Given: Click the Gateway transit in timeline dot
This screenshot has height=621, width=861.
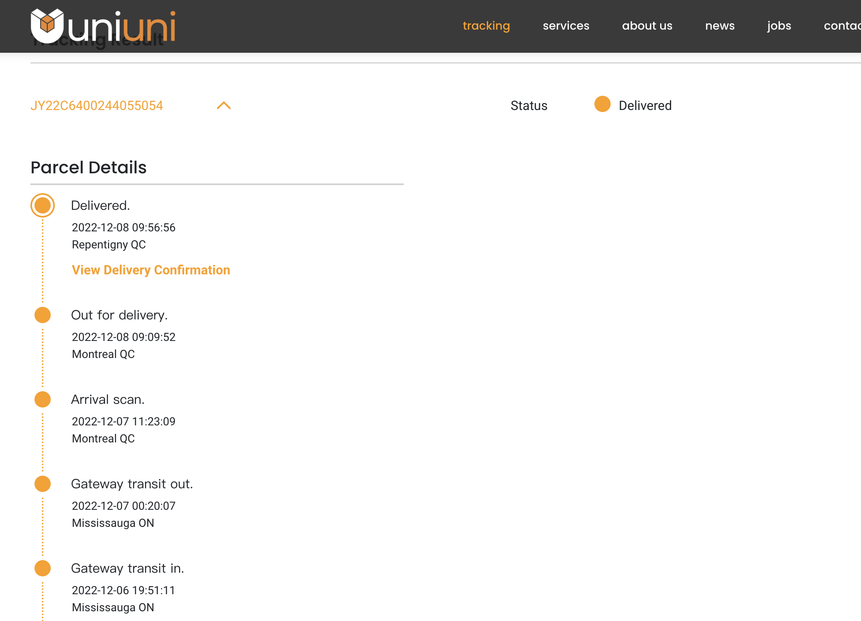Looking at the screenshot, I should click(x=43, y=568).
